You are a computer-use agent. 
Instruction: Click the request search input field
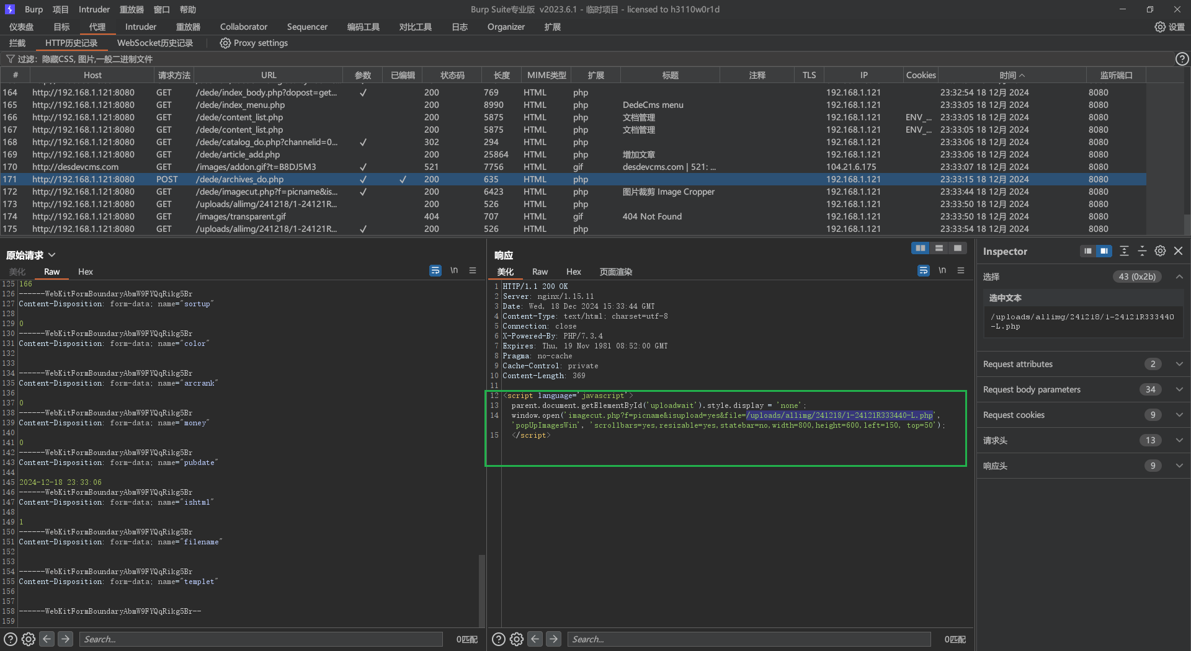point(261,639)
